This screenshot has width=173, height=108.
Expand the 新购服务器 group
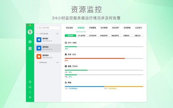pos(37,62)
